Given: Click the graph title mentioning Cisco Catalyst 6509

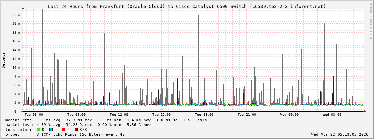Looking at the screenshot, I should pyautogui.click(x=186, y=6).
